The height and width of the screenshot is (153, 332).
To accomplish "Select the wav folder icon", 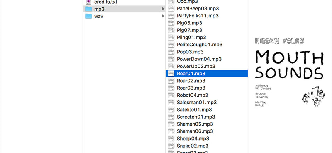I will (x=88, y=16).
